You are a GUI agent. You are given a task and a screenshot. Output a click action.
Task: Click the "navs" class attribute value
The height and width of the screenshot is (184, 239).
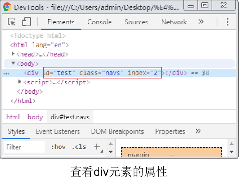pyautogui.click(x=113, y=73)
